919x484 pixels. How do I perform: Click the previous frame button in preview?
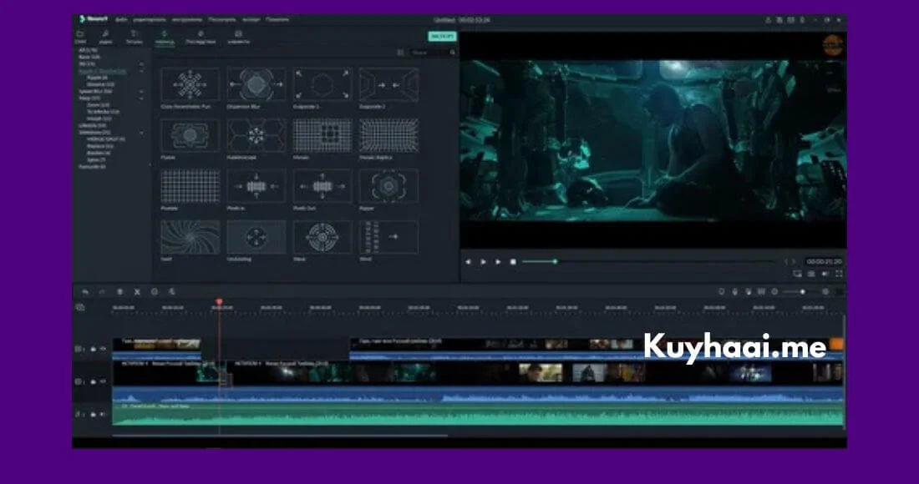468,261
